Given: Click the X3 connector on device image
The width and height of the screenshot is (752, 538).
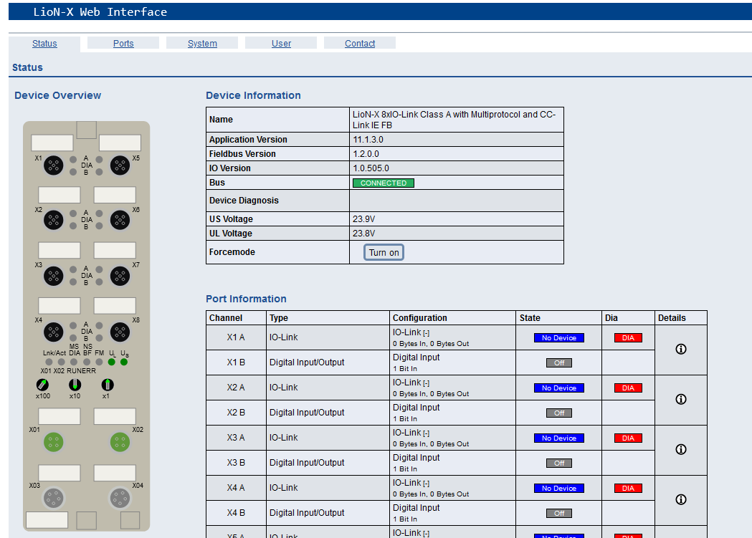Looking at the screenshot, I should coord(53,276).
